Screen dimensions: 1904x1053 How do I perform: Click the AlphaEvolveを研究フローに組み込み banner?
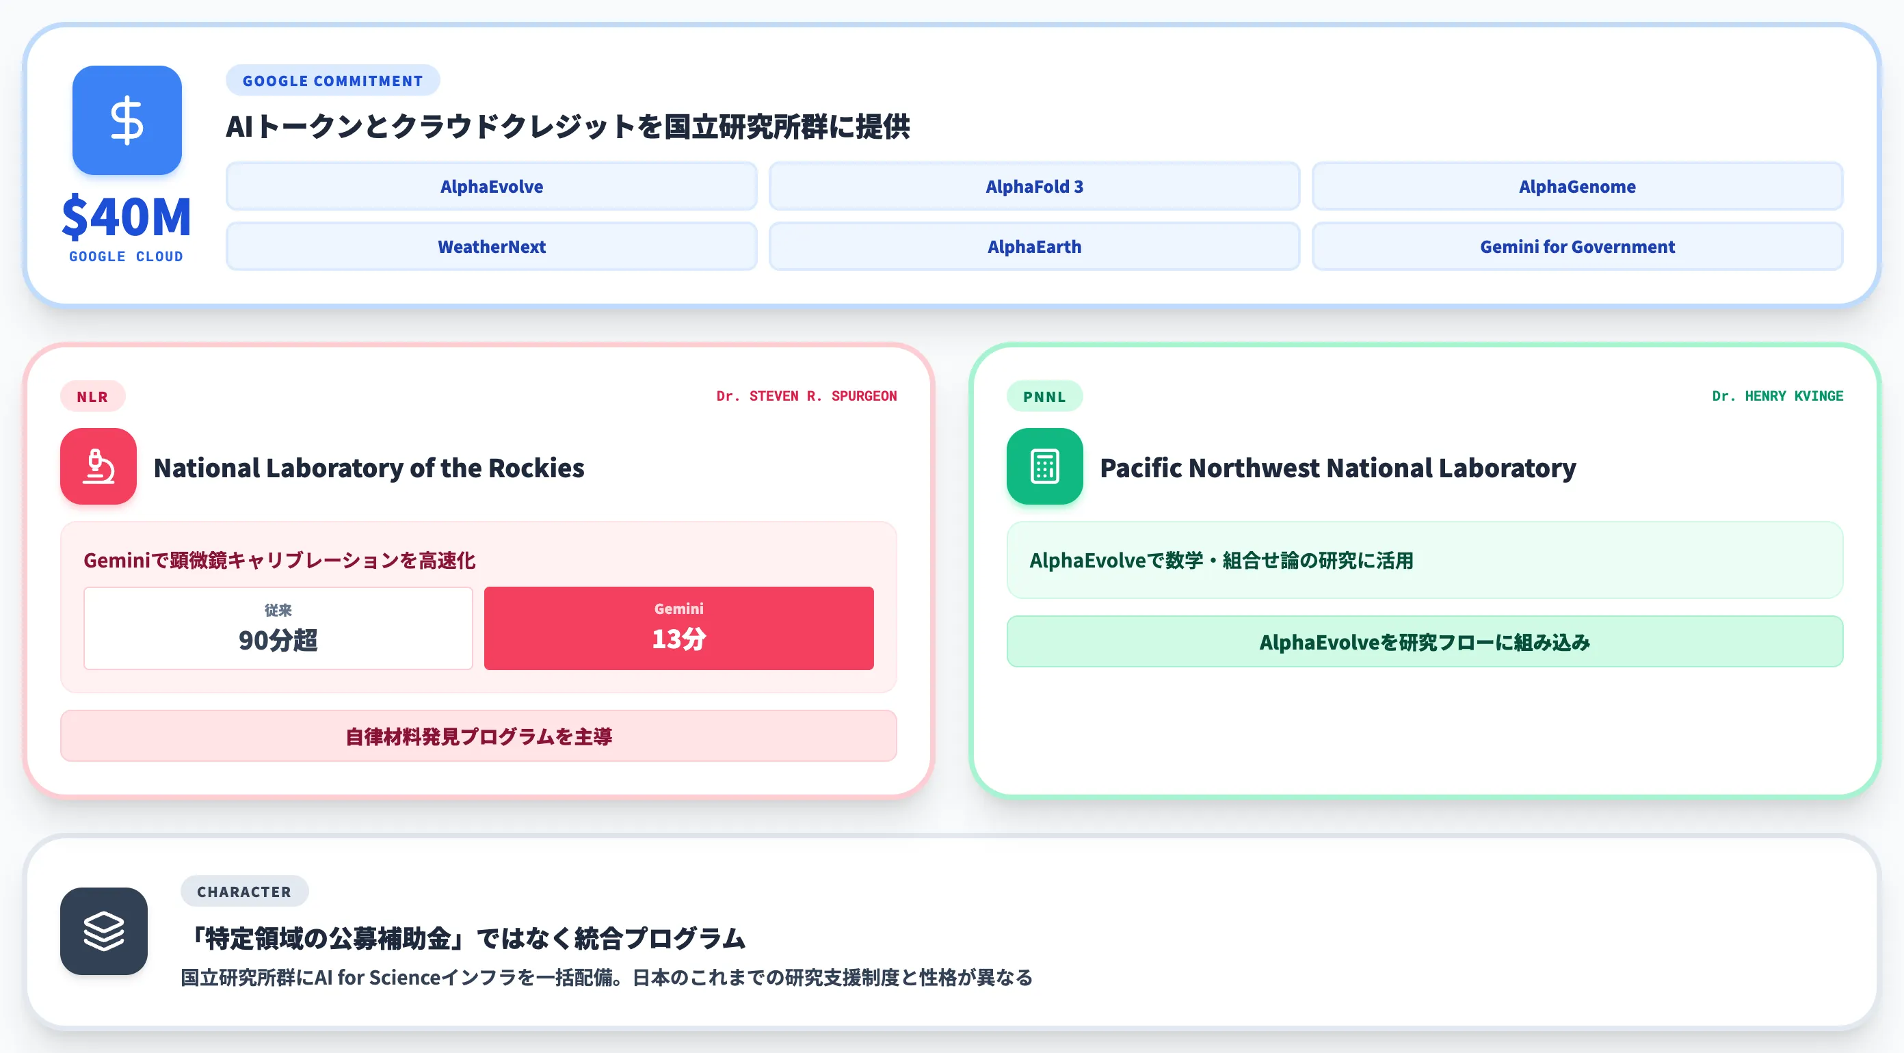(1425, 641)
